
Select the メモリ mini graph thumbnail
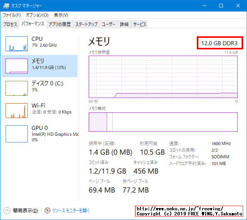(x=17, y=66)
